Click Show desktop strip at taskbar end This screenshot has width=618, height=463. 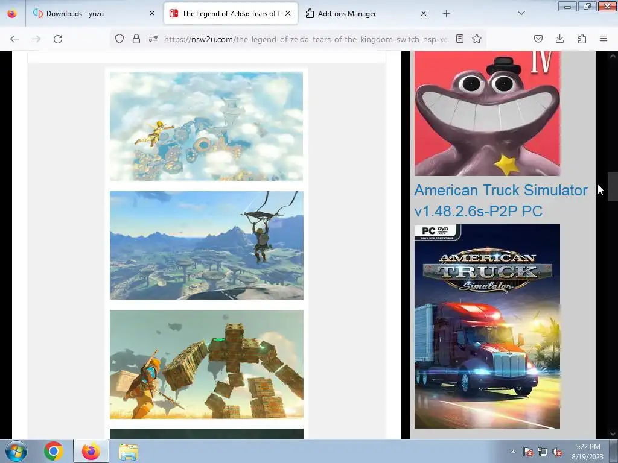614,451
